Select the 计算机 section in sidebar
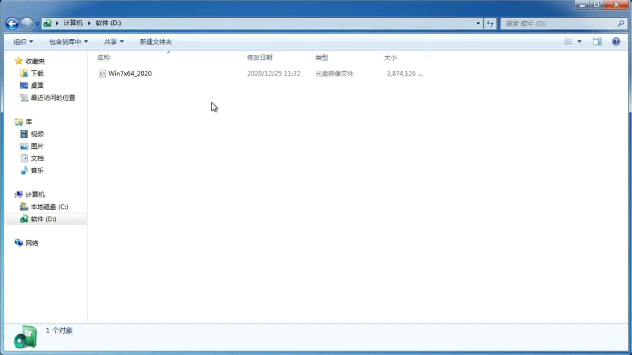Image resolution: width=632 pixels, height=355 pixels. tap(35, 195)
